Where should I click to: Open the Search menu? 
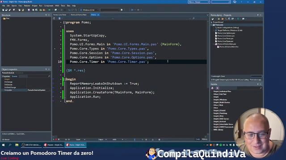click(14, 6)
